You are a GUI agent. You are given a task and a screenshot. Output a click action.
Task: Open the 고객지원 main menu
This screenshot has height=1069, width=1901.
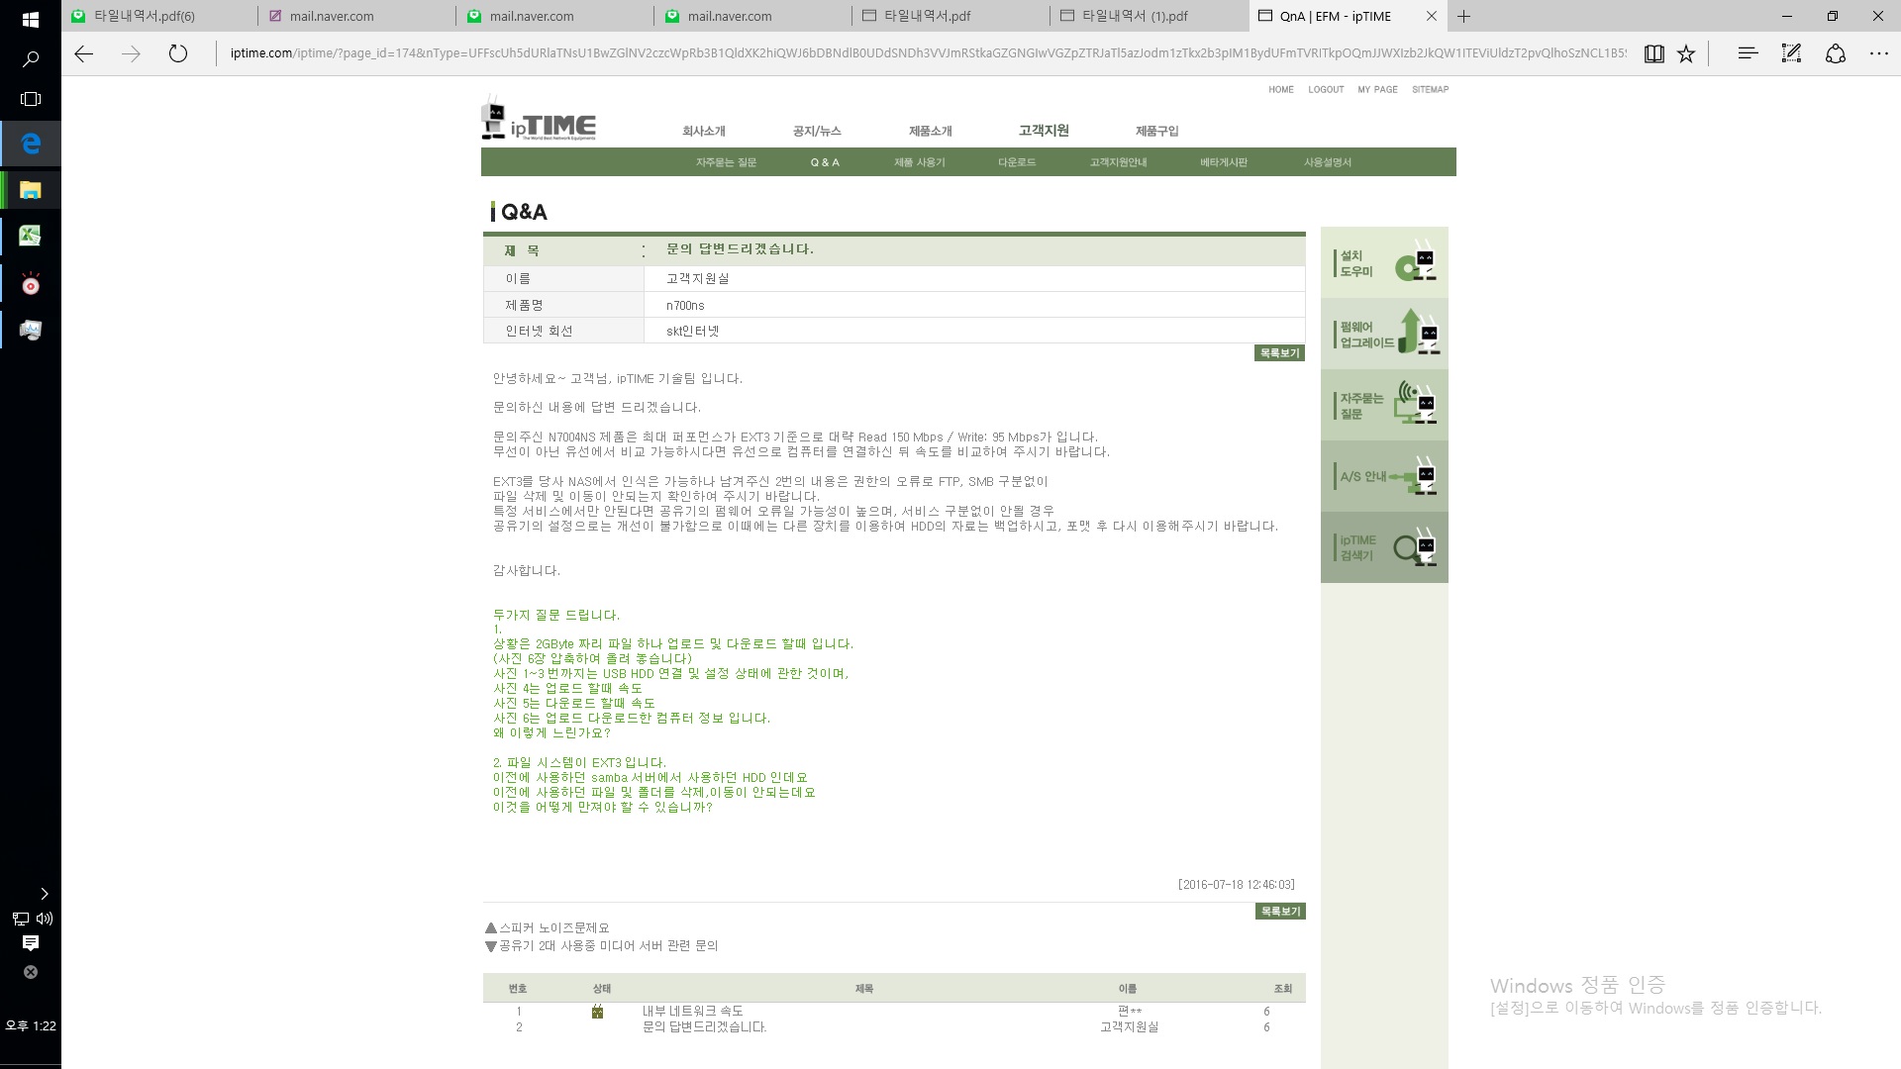pos(1044,131)
